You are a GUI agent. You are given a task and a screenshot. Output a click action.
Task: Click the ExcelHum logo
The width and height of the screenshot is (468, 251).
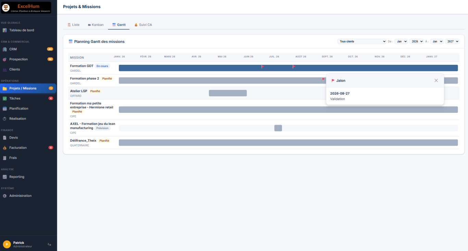(26, 8)
